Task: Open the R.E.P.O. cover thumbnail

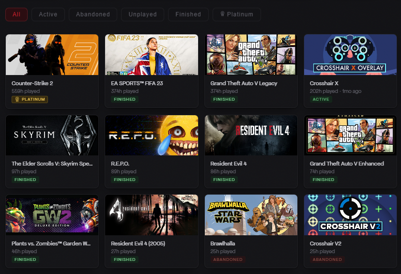Action: pyautogui.click(x=152, y=135)
